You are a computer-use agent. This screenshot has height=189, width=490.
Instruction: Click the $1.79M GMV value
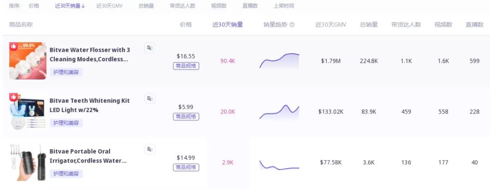click(x=331, y=61)
